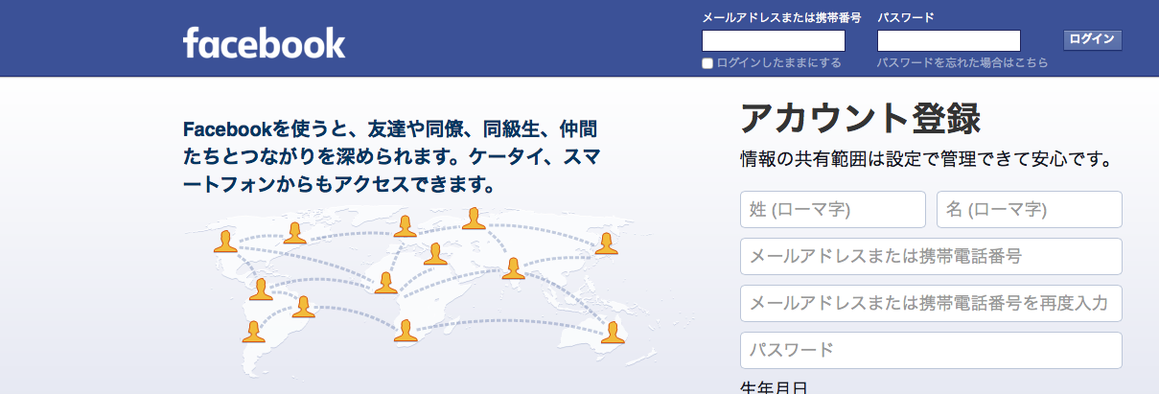The height and width of the screenshot is (394, 1159).
Task: Focus the header メールアドレスまたは携帯番号 login field
Action: pyautogui.click(x=773, y=40)
